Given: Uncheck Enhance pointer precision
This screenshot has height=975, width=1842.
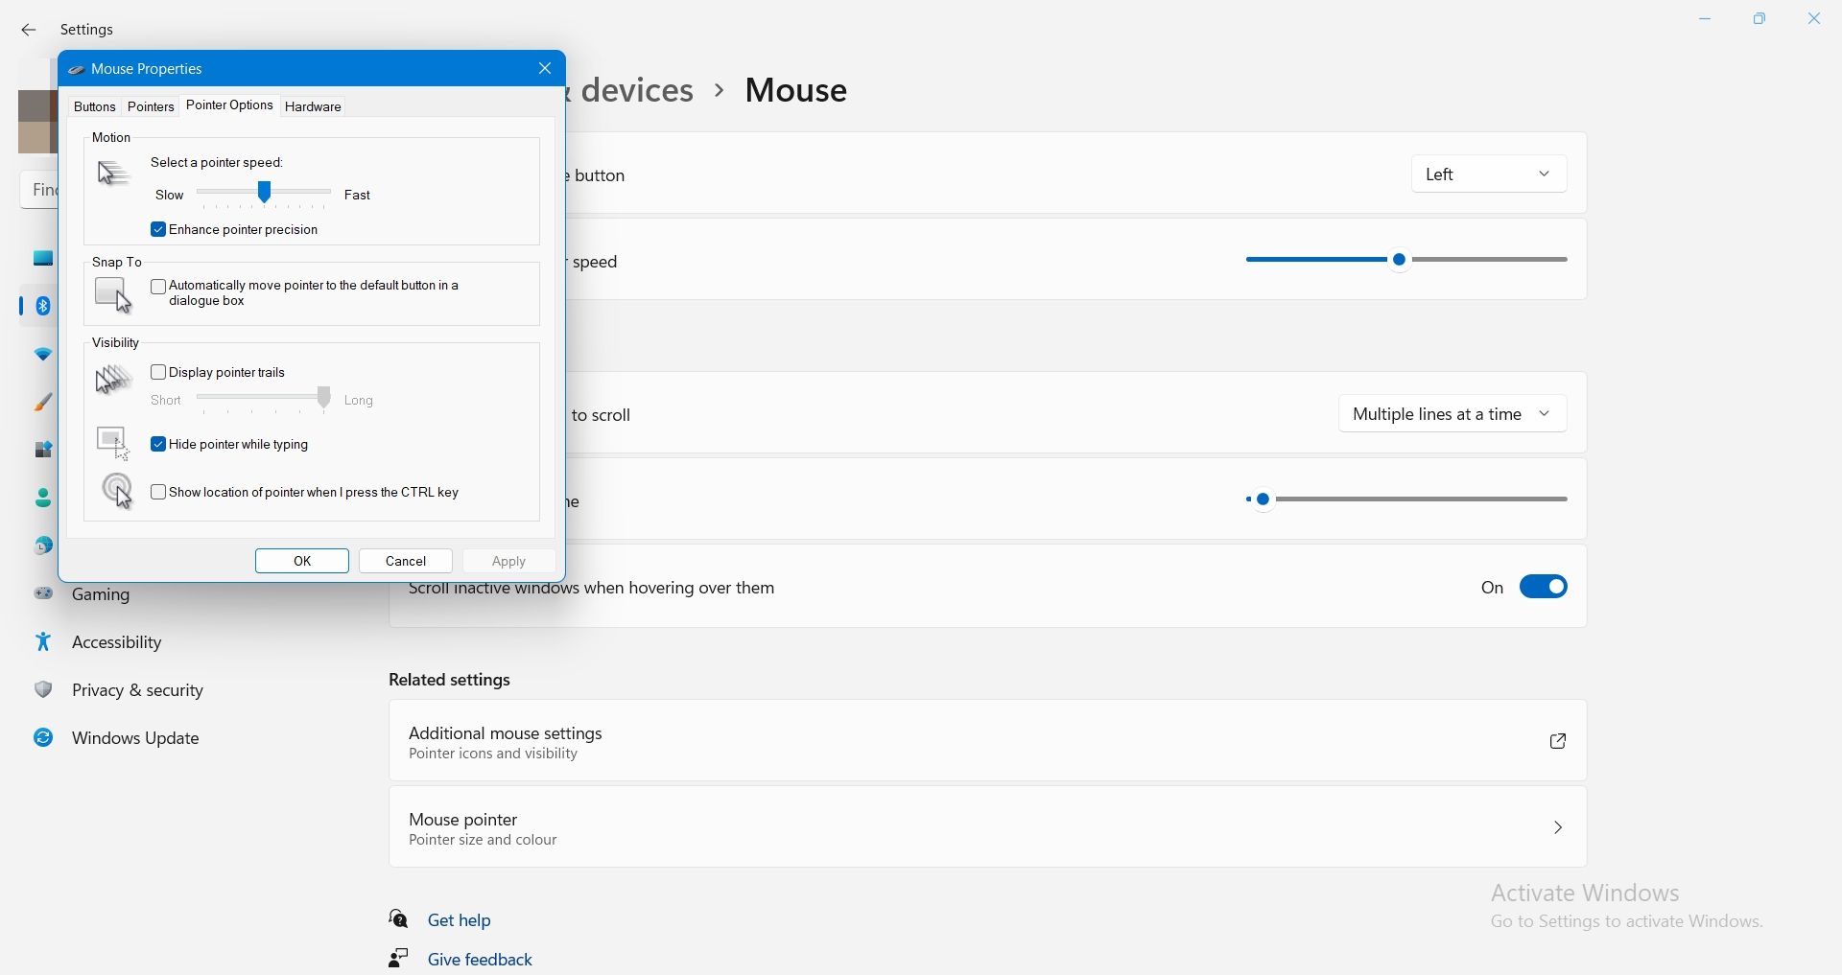Looking at the screenshot, I should point(158,230).
